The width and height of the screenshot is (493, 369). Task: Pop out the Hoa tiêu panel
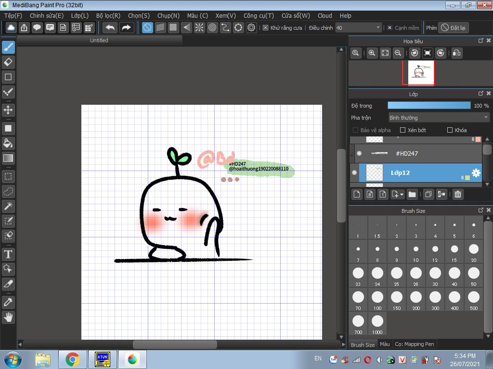point(481,40)
